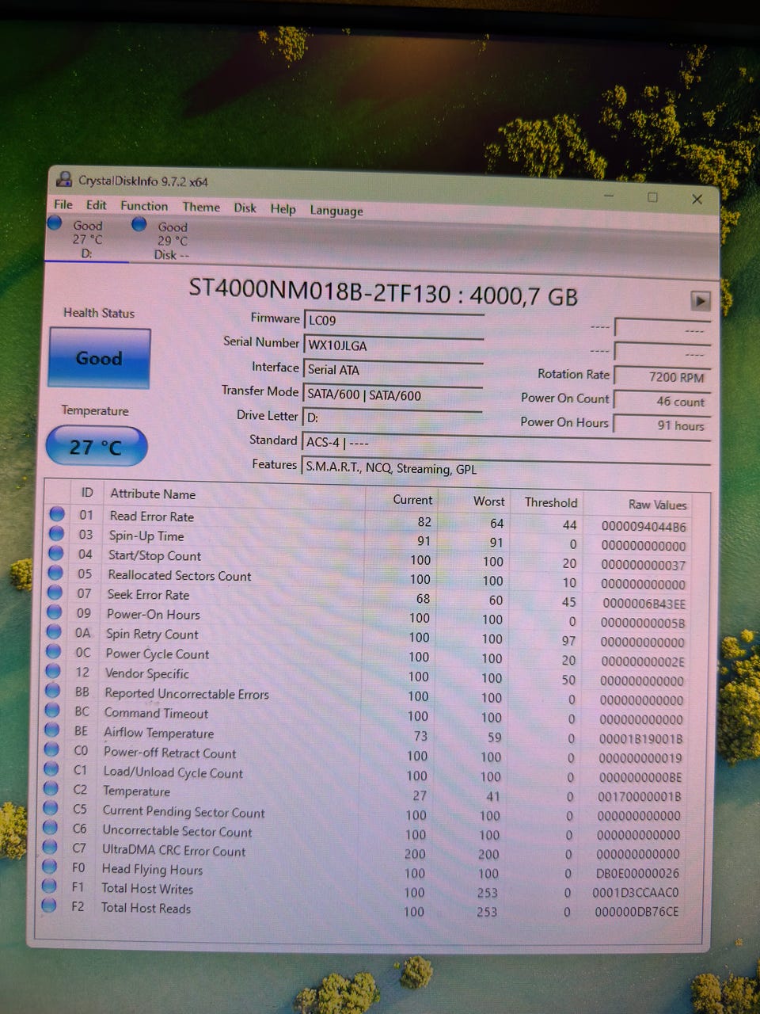Viewport: 760px width, 1014px height.
Task: Click the 27 °C temperature button
Action: click(x=97, y=447)
